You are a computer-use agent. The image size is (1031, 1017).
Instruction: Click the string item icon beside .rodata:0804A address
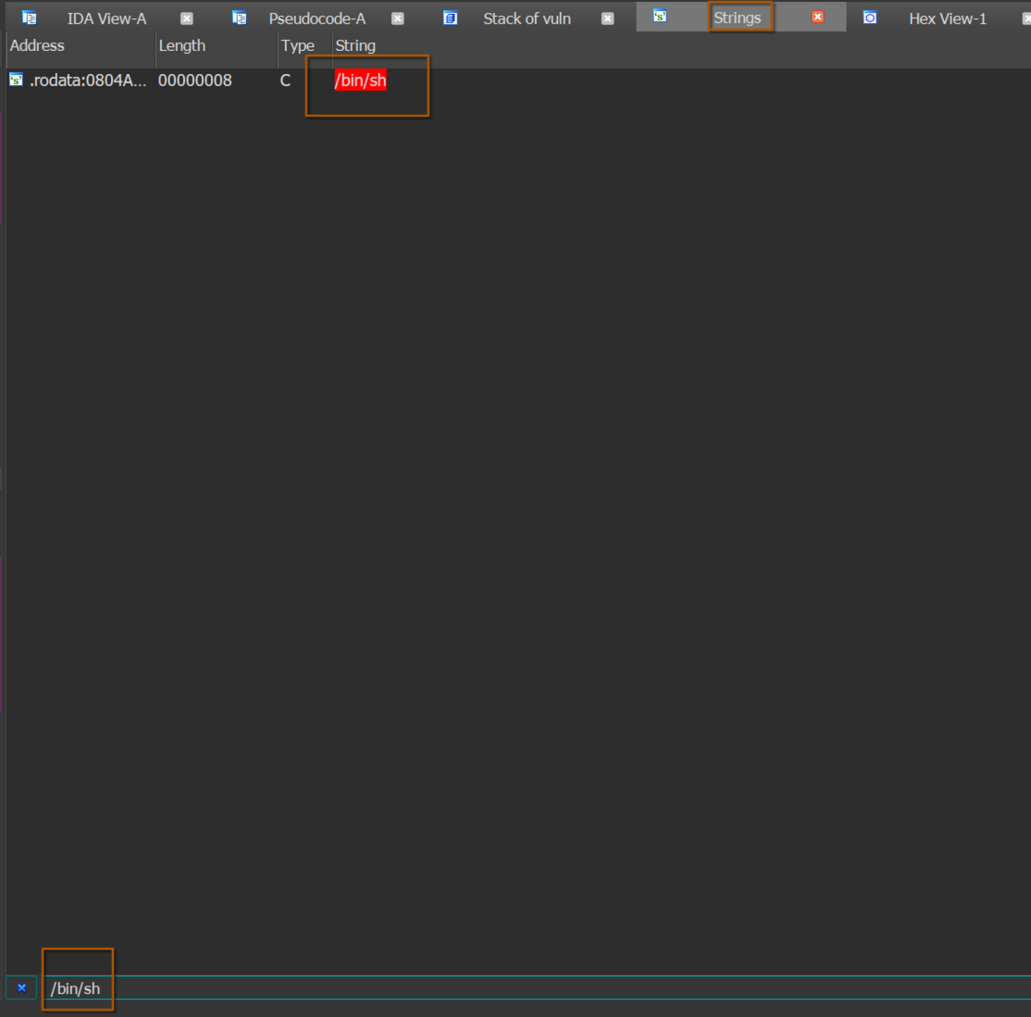click(15, 80)
